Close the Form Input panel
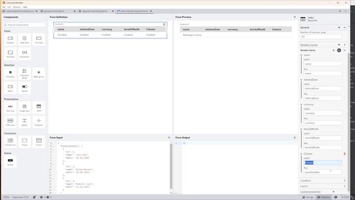The width and height of the screenshot is (355, 200). (169, 138)
